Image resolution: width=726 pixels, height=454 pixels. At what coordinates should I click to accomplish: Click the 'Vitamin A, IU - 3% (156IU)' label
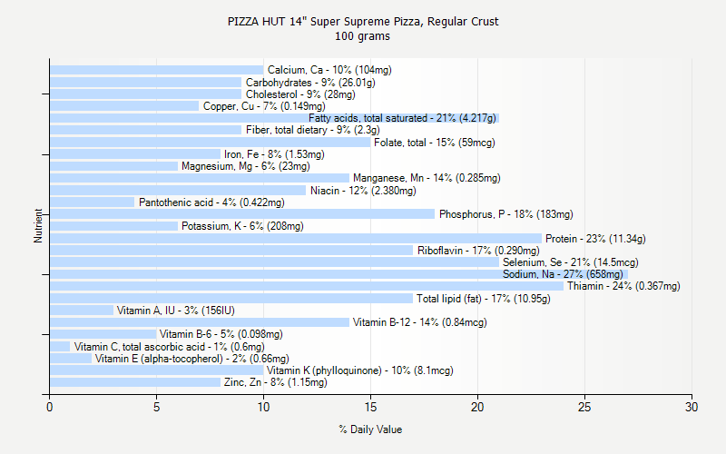[x=176, y=311]
